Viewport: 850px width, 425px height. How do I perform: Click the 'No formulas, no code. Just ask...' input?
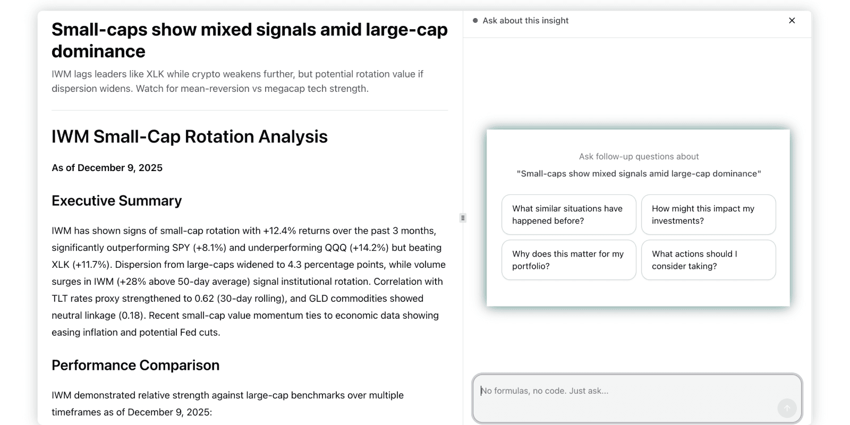click(x=611, y=390)
